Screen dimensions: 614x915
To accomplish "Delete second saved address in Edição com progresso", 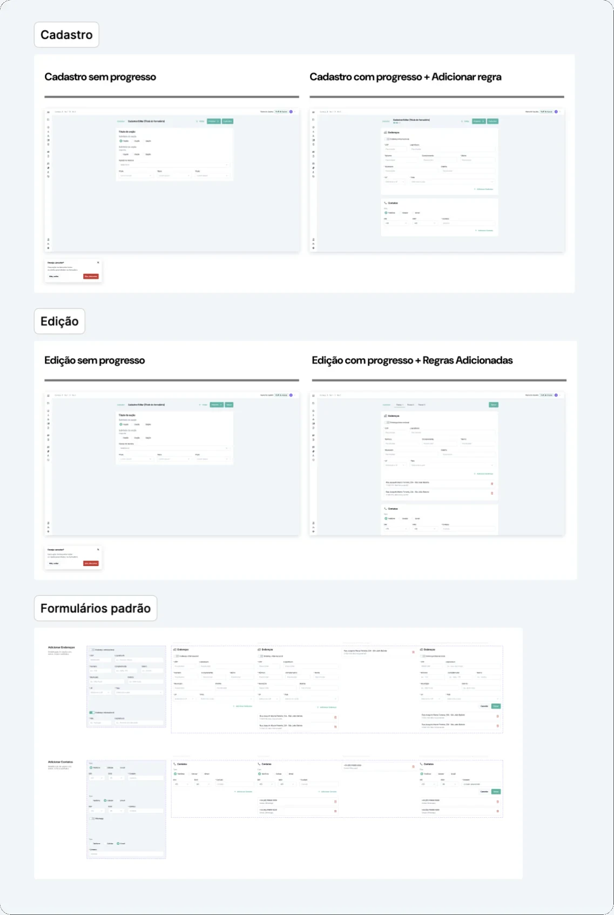I will tap(492, 493).
